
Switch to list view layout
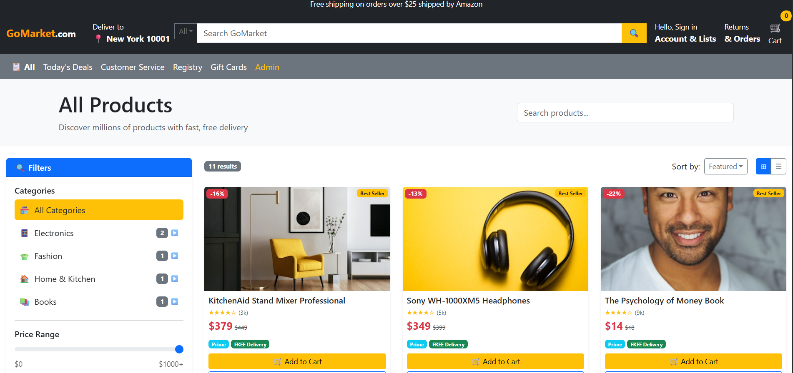pyautogui.click(x=778, y=167)
